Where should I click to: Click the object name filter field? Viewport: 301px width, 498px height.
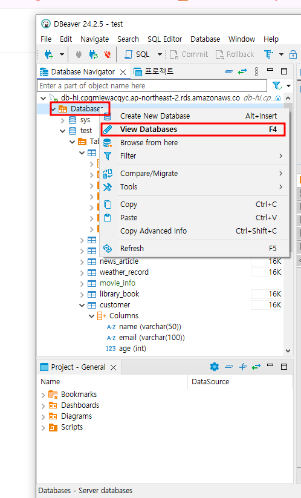coord(152,86)
